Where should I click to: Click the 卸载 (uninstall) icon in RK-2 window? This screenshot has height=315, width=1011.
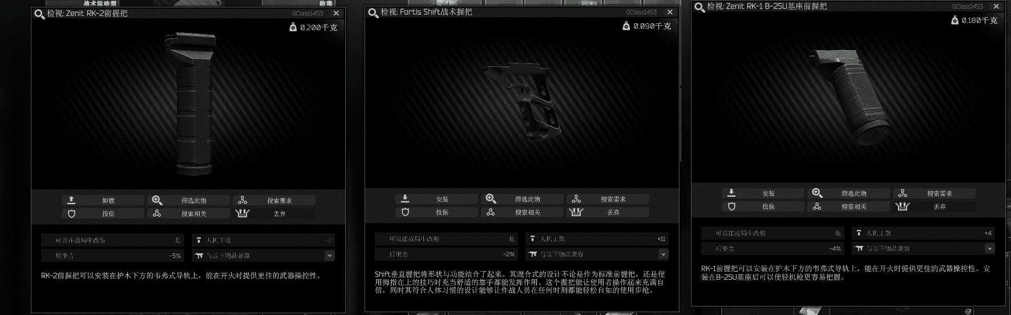71,200
